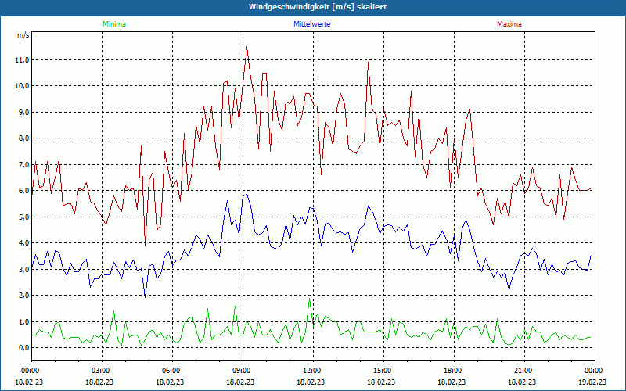The width and height of the screenshot is (626, 391).
Task: Click the blue 'Mittelwerte' legend label
Action: [x=311, y=24]
